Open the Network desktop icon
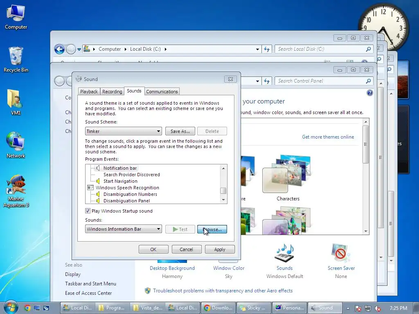Viewport: 419px width, 314px height. 16,145
